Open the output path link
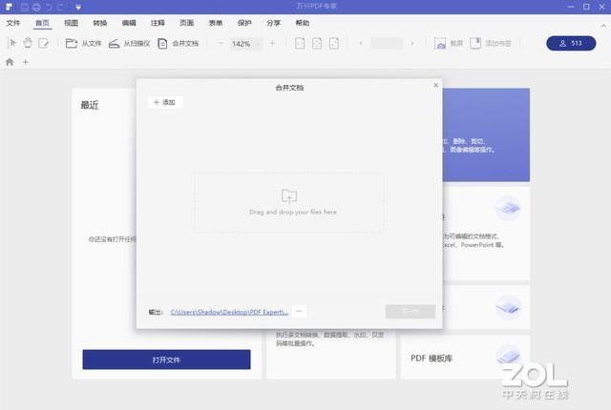 coord(229,312)
